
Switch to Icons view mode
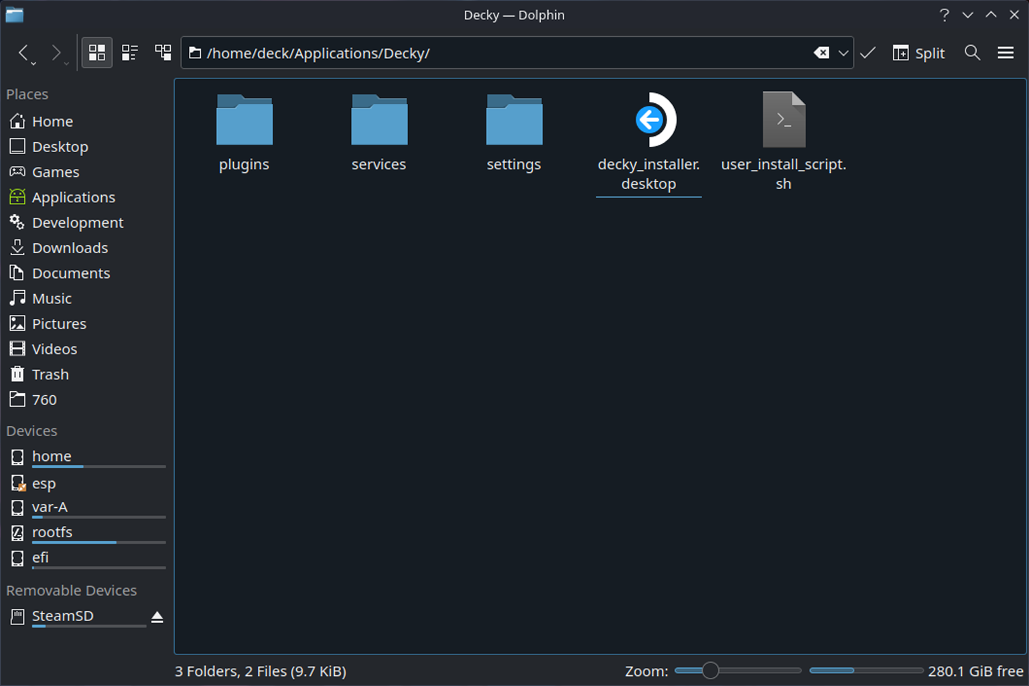[x=97, y=53]
